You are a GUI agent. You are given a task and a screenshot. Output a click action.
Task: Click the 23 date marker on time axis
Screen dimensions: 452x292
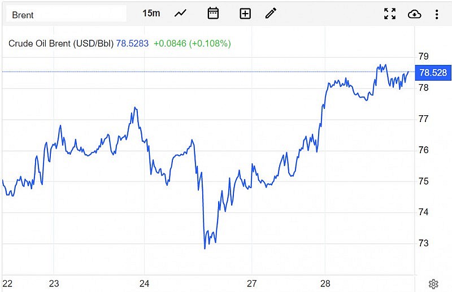54,284
